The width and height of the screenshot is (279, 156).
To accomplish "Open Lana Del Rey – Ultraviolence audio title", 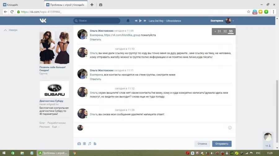I will (165, 21).
